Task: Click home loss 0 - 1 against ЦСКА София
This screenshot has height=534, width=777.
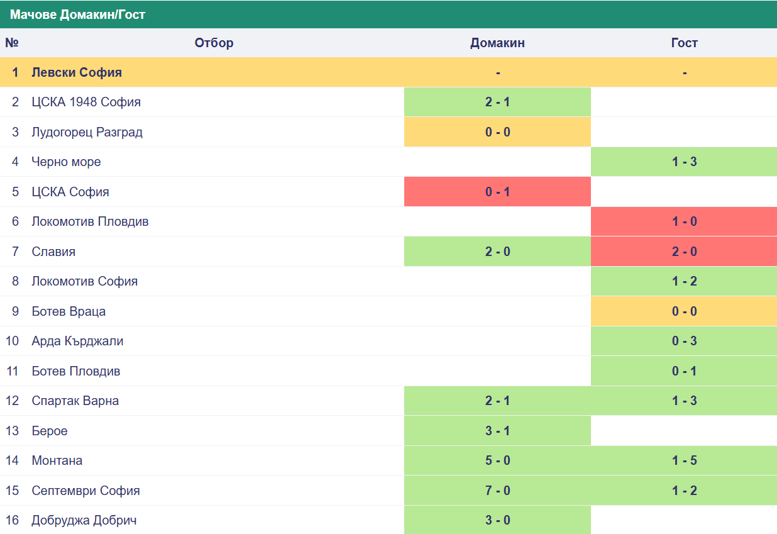Action: [x=497, y=192]
